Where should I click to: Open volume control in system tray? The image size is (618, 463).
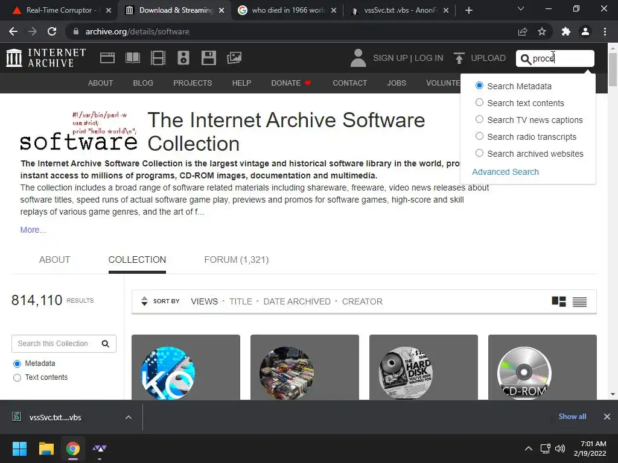point(559,449)
